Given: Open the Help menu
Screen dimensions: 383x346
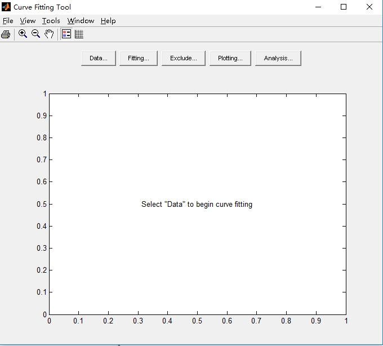Looking at the screenshot, I should [x=108, y=21].
